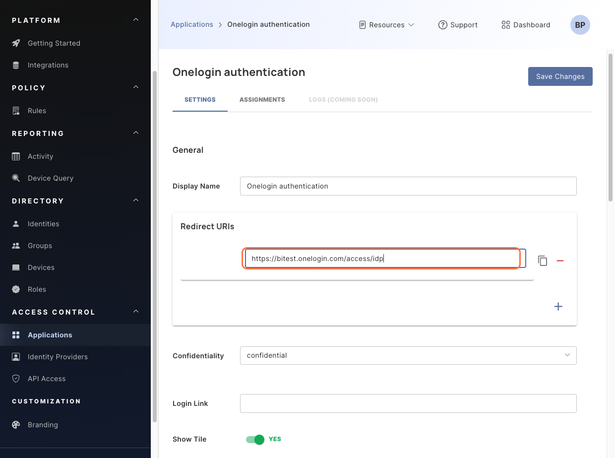Switch to the SETTINGS tab
The width and height of the screenshot is (614, 458).
pyautogui.click(x=200, y=100)
